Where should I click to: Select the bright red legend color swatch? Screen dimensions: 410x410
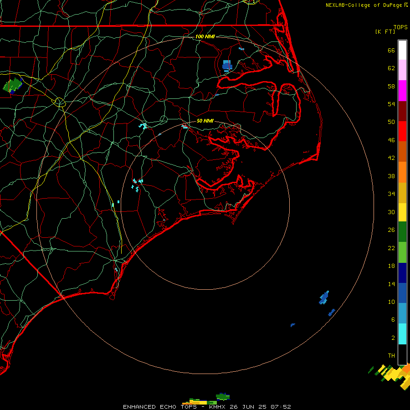click(x=402, y=131)
